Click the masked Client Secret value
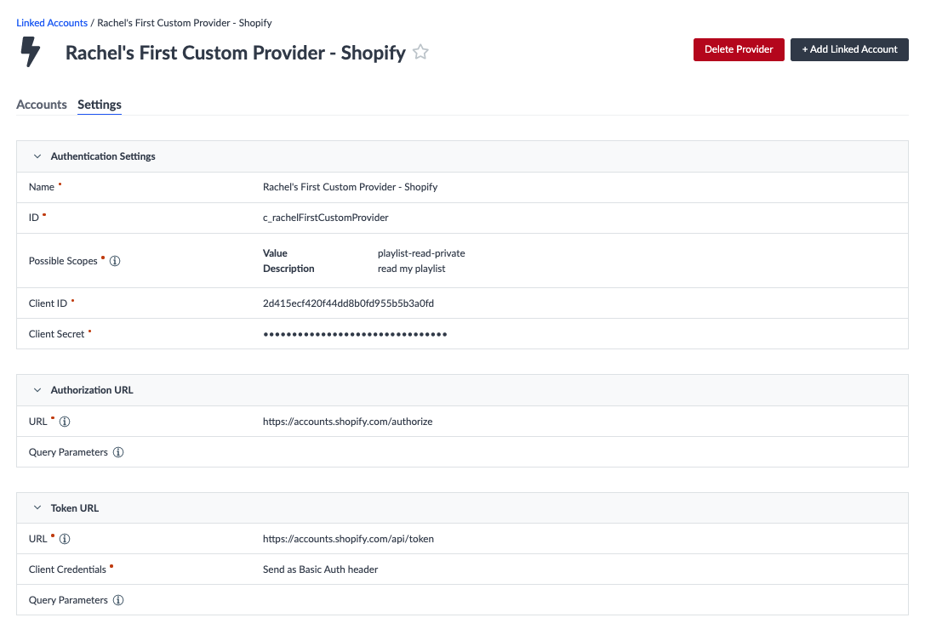 click(355, 334)
